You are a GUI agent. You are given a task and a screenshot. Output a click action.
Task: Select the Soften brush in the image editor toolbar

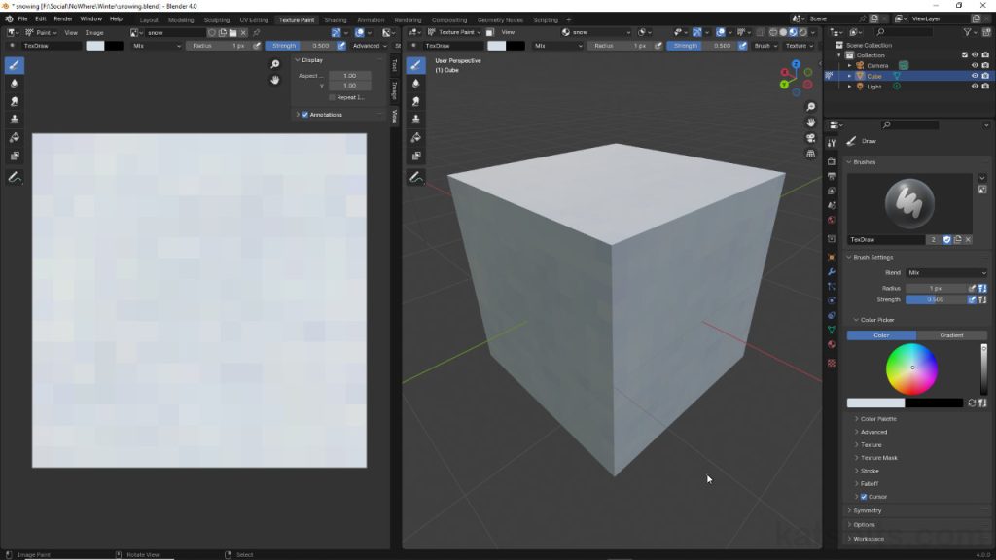coord(13,84)
